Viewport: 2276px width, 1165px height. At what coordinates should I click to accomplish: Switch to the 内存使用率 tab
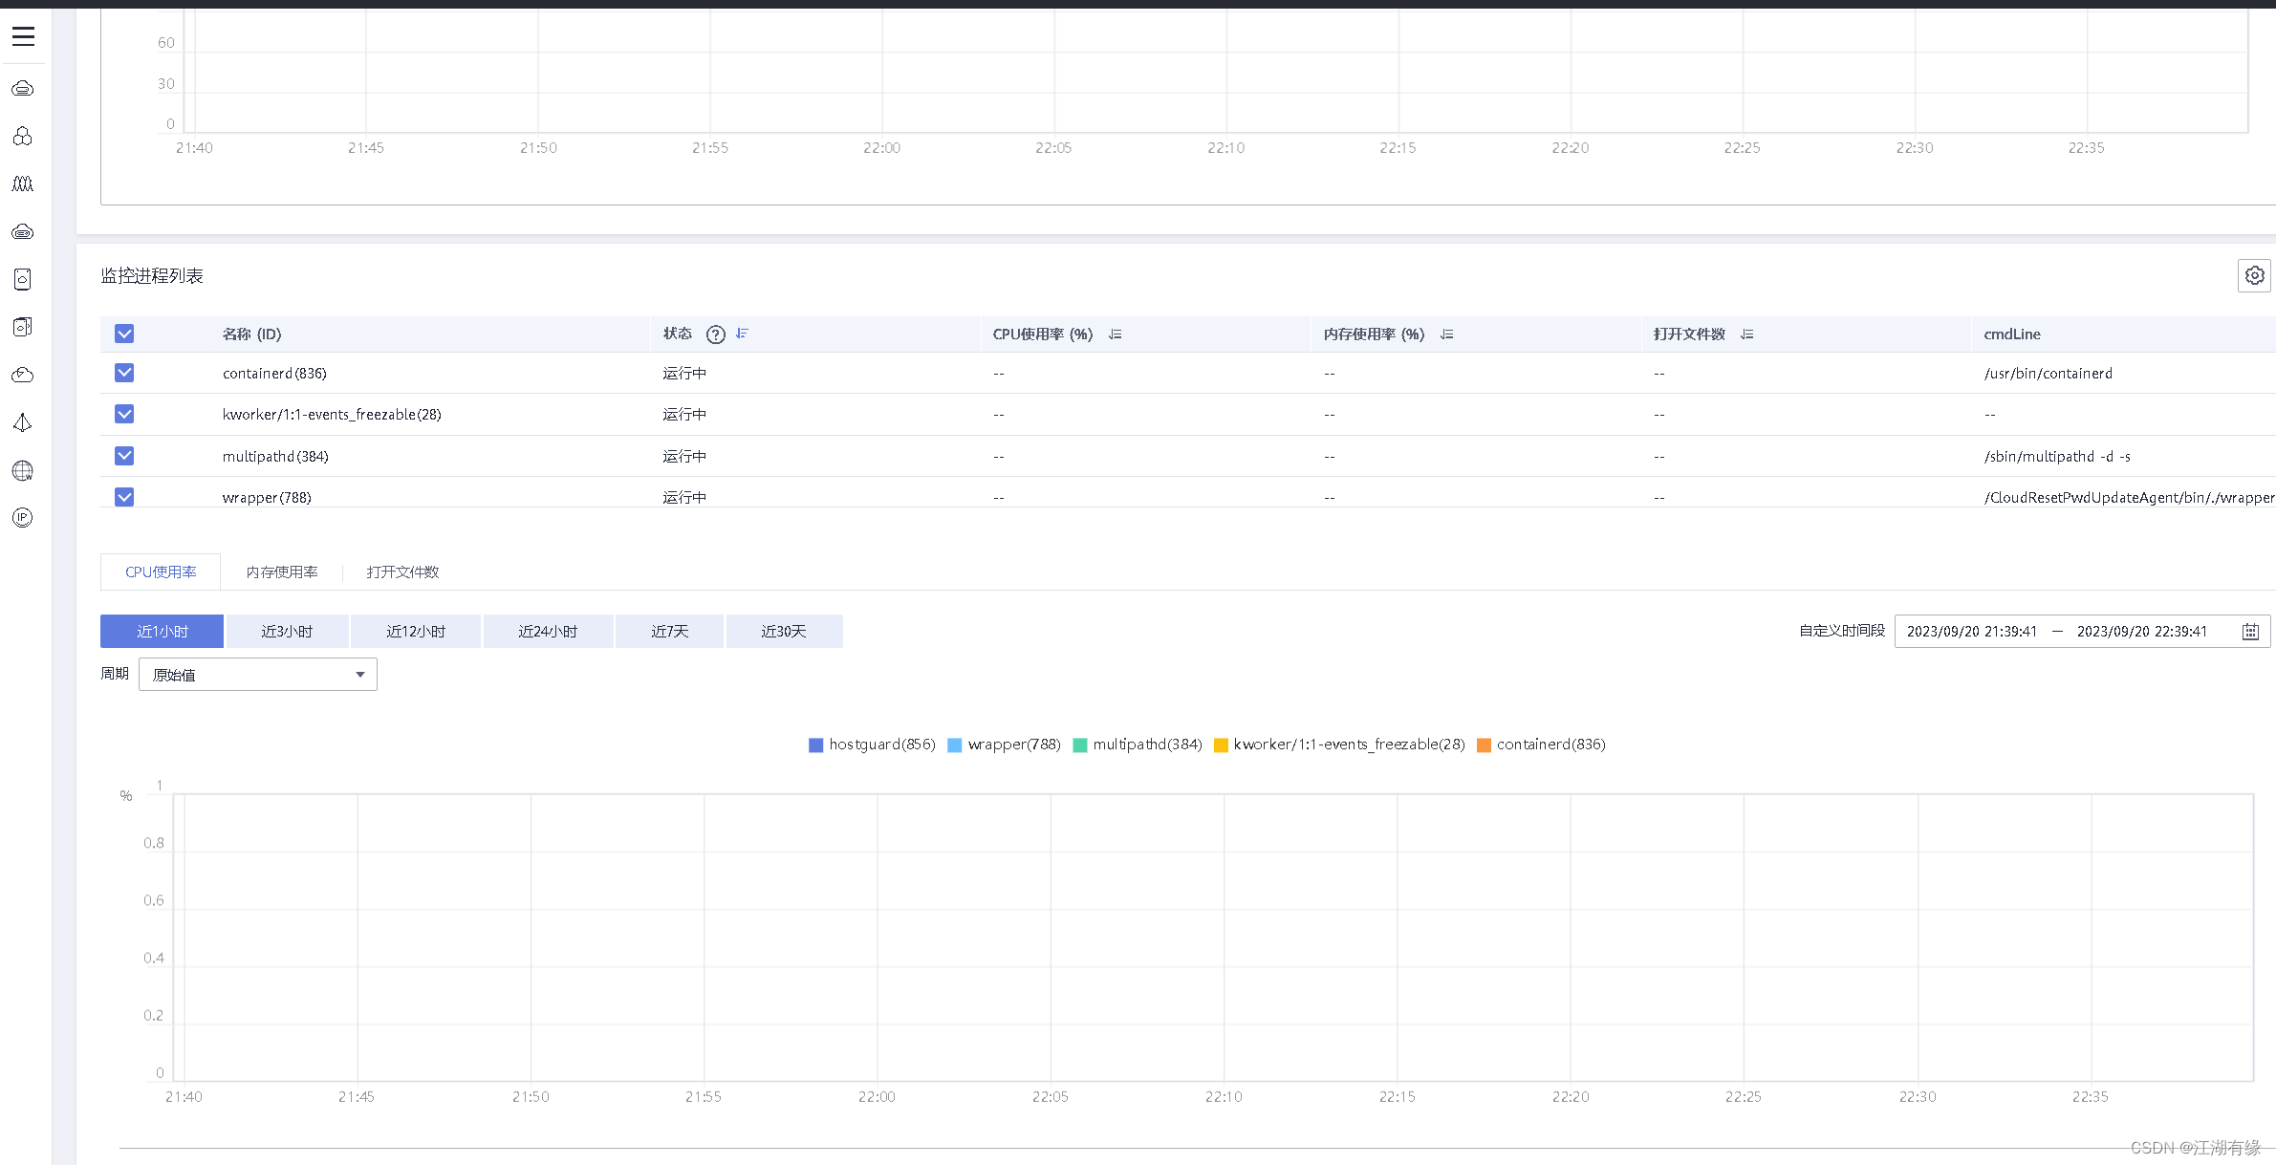click(x=282, y=572)
